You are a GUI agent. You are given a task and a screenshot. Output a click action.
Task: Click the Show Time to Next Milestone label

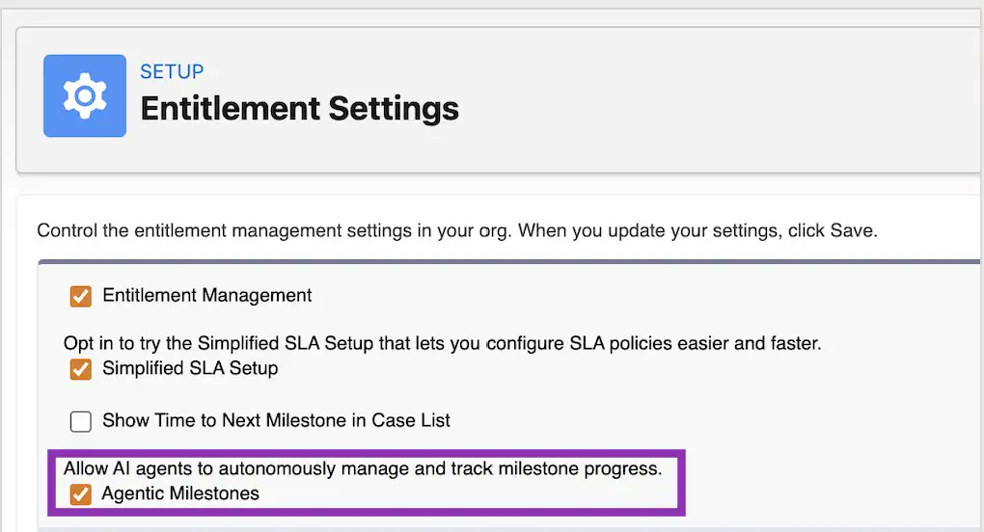(276, 421)
